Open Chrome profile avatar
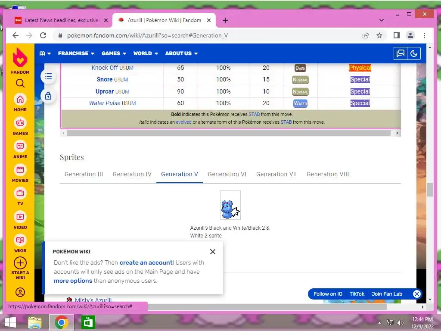Viewport: 441px width, 331px height. [410, 35]
